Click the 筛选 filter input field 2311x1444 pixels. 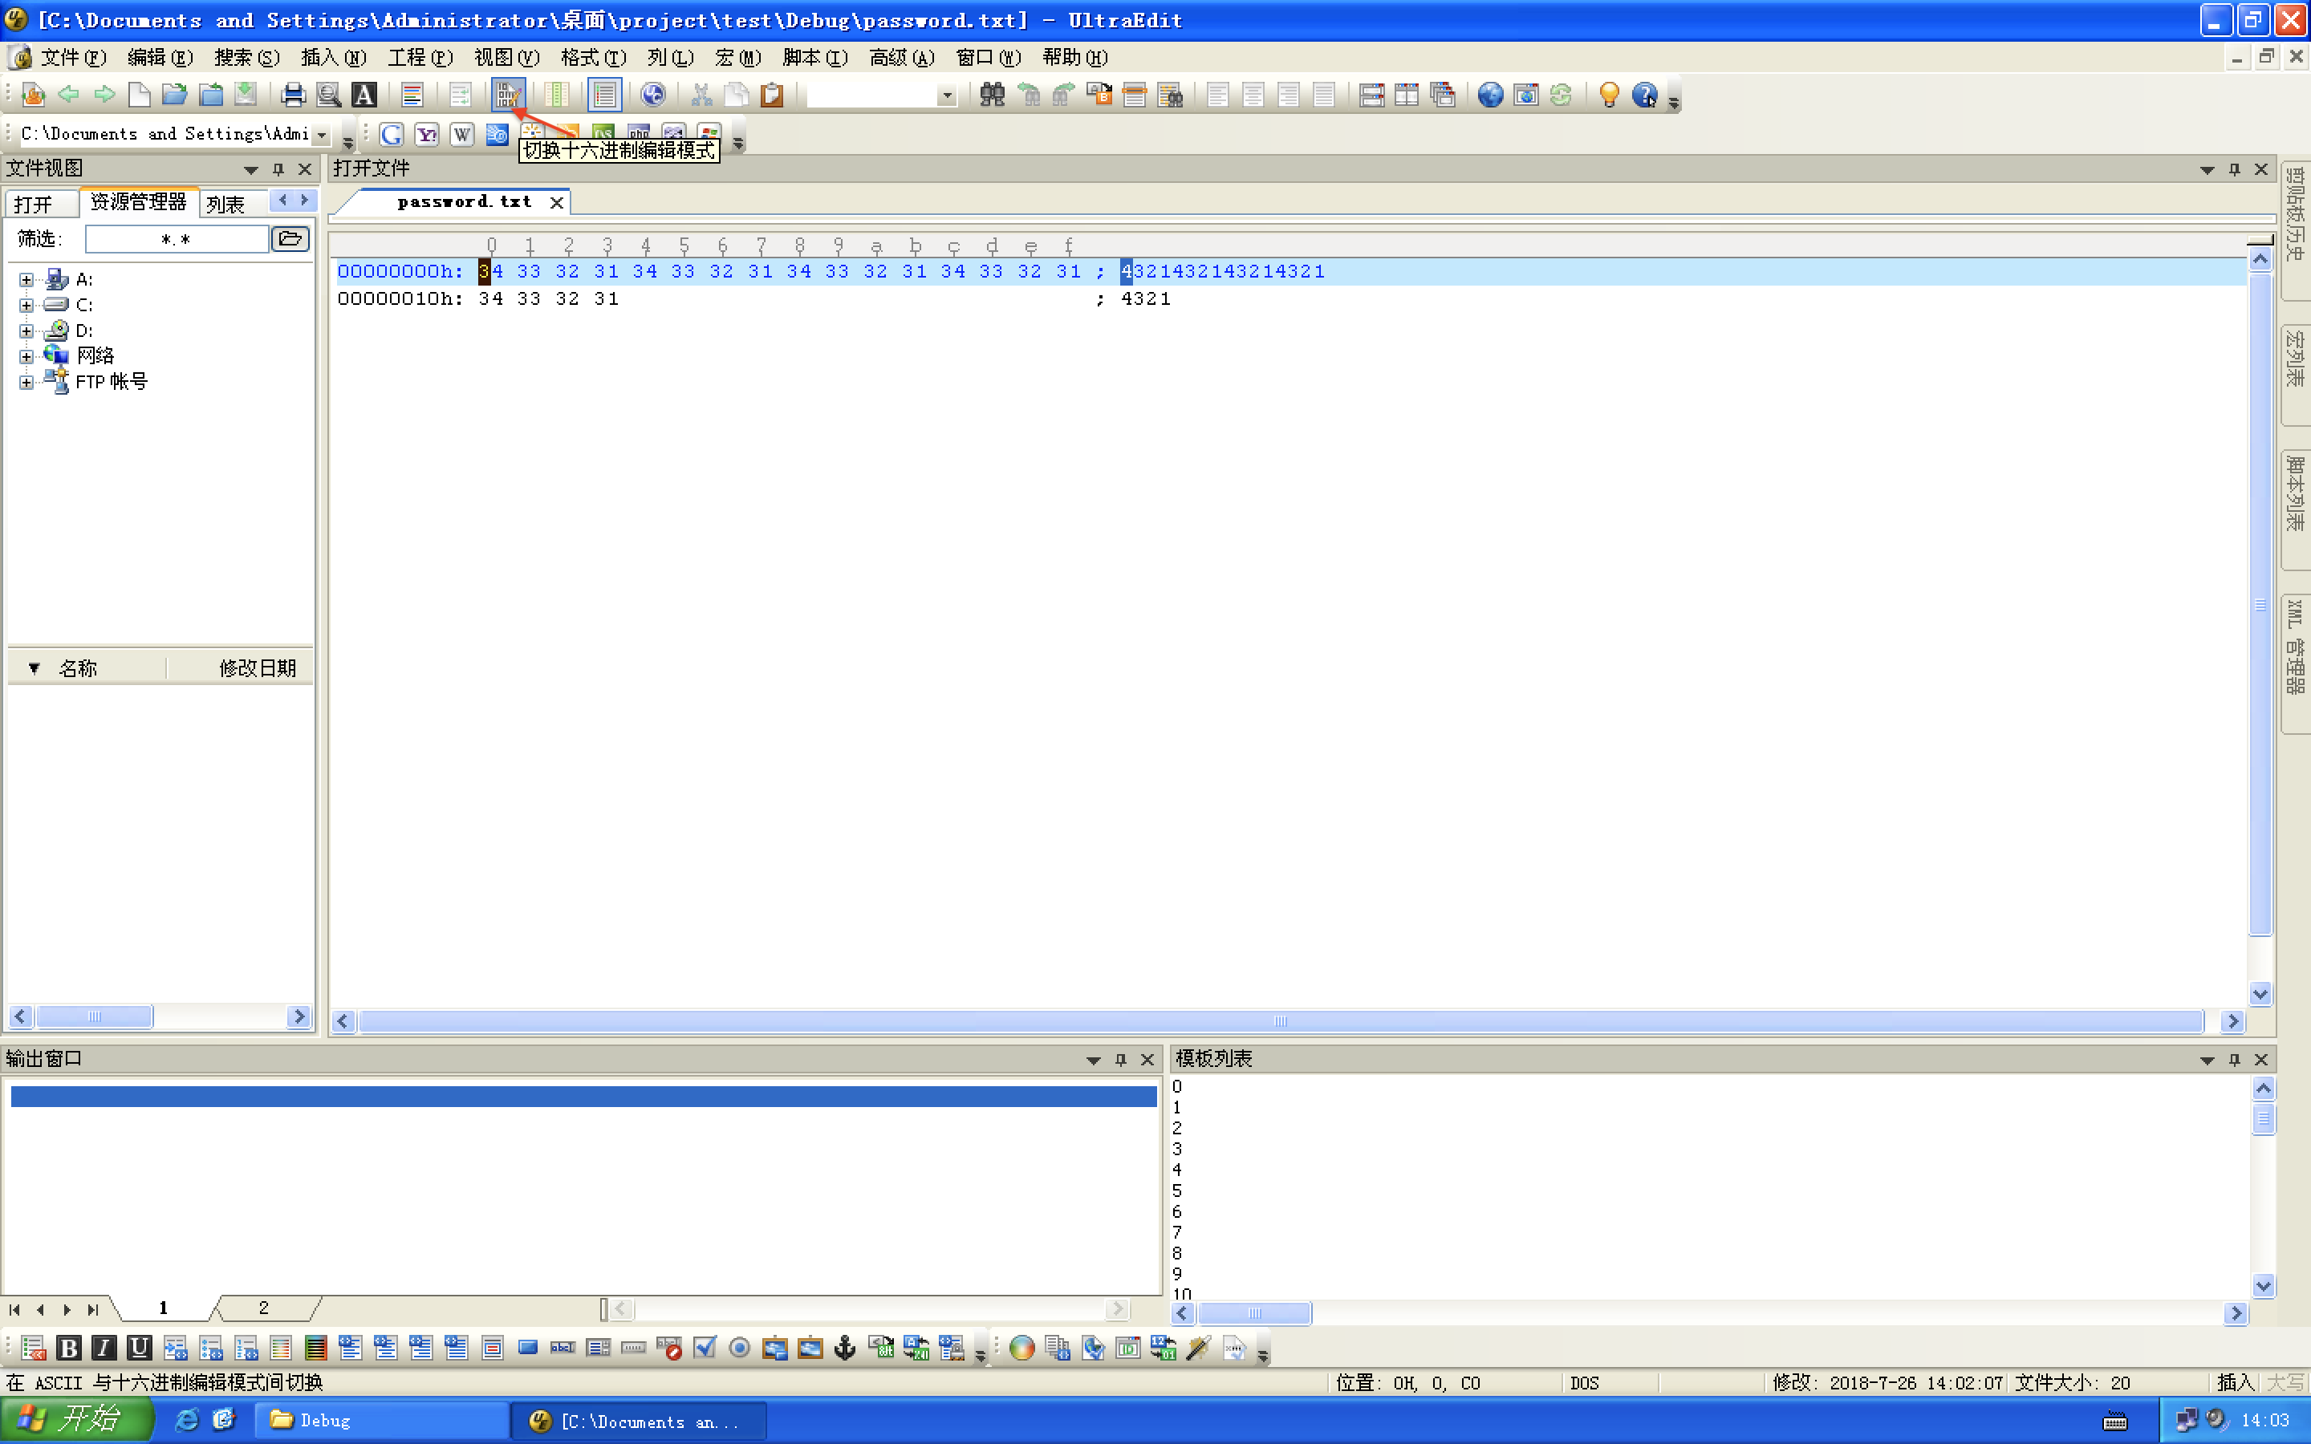[x=177, y=239]
